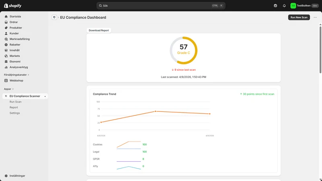Click the EU Compliance Scanner app icon

point(6,96)
